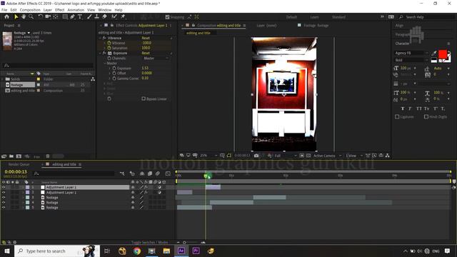Select the Hand tool

[x=24, y=17]
